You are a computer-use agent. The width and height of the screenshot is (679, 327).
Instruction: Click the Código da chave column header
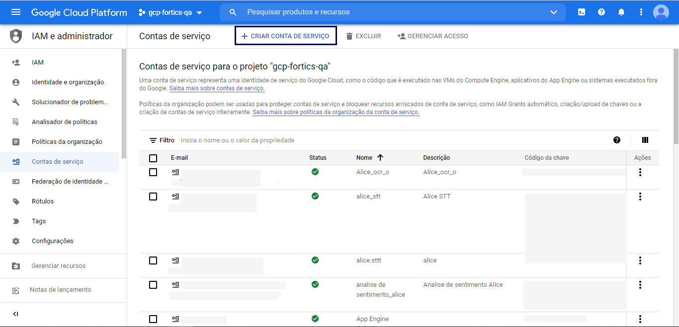[547, 158]
